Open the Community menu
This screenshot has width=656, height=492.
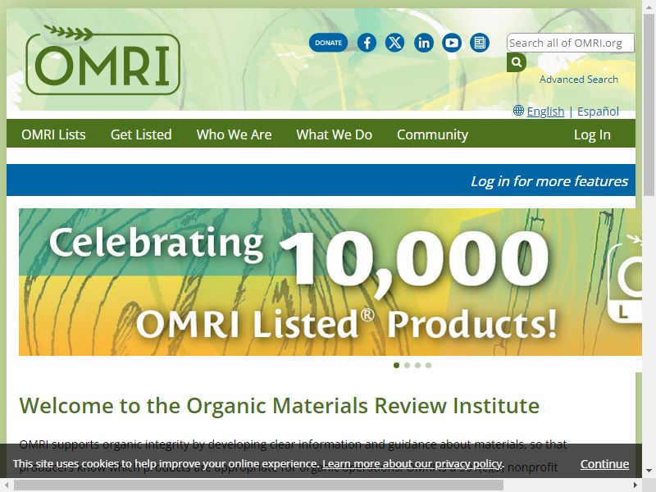coord(432,134)
